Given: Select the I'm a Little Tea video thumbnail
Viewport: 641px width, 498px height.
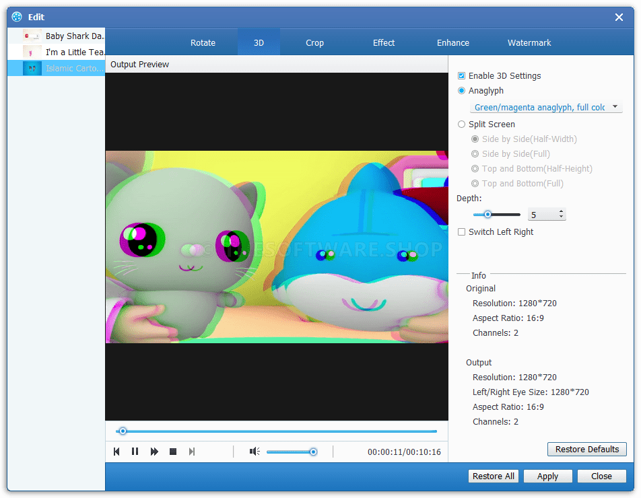Looking at the screenshot, I should click(x=32, y=52).
